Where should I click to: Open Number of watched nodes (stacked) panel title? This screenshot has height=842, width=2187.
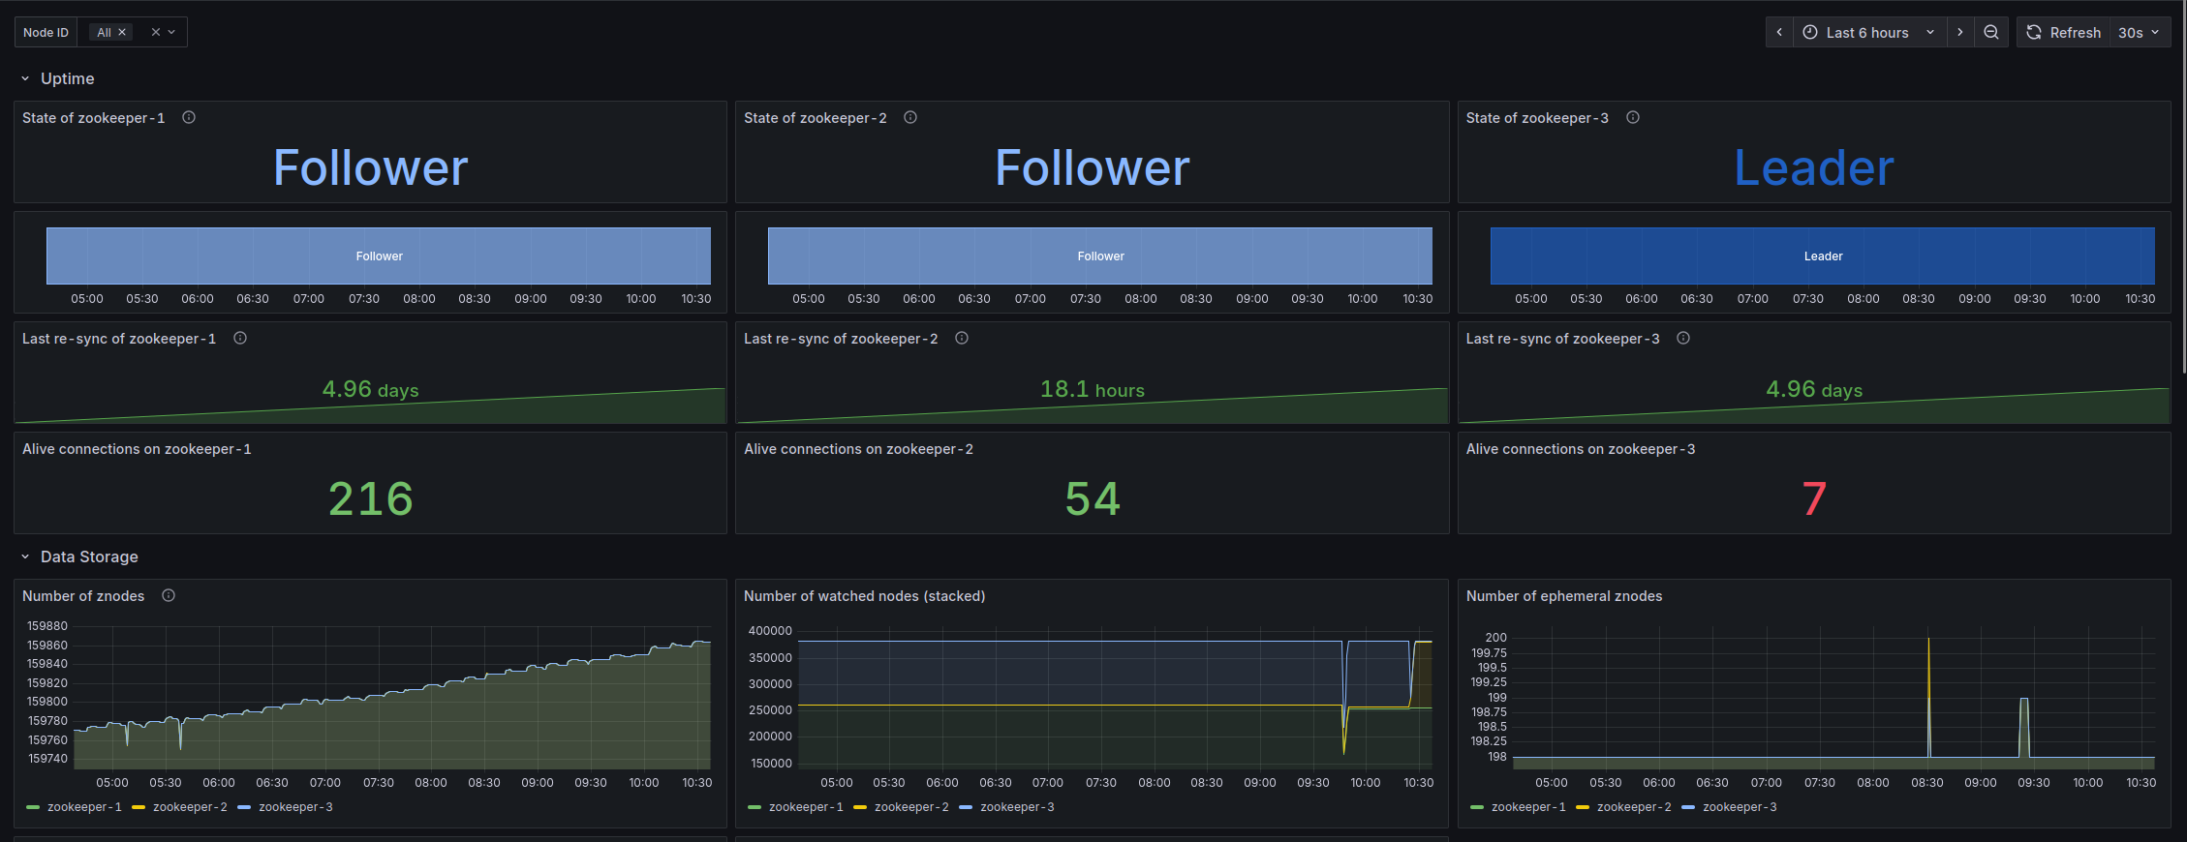coord(864,596)
